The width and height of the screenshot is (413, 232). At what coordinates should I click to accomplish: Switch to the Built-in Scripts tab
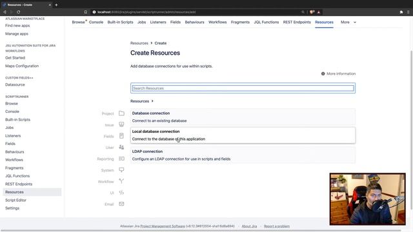(120, 22)
